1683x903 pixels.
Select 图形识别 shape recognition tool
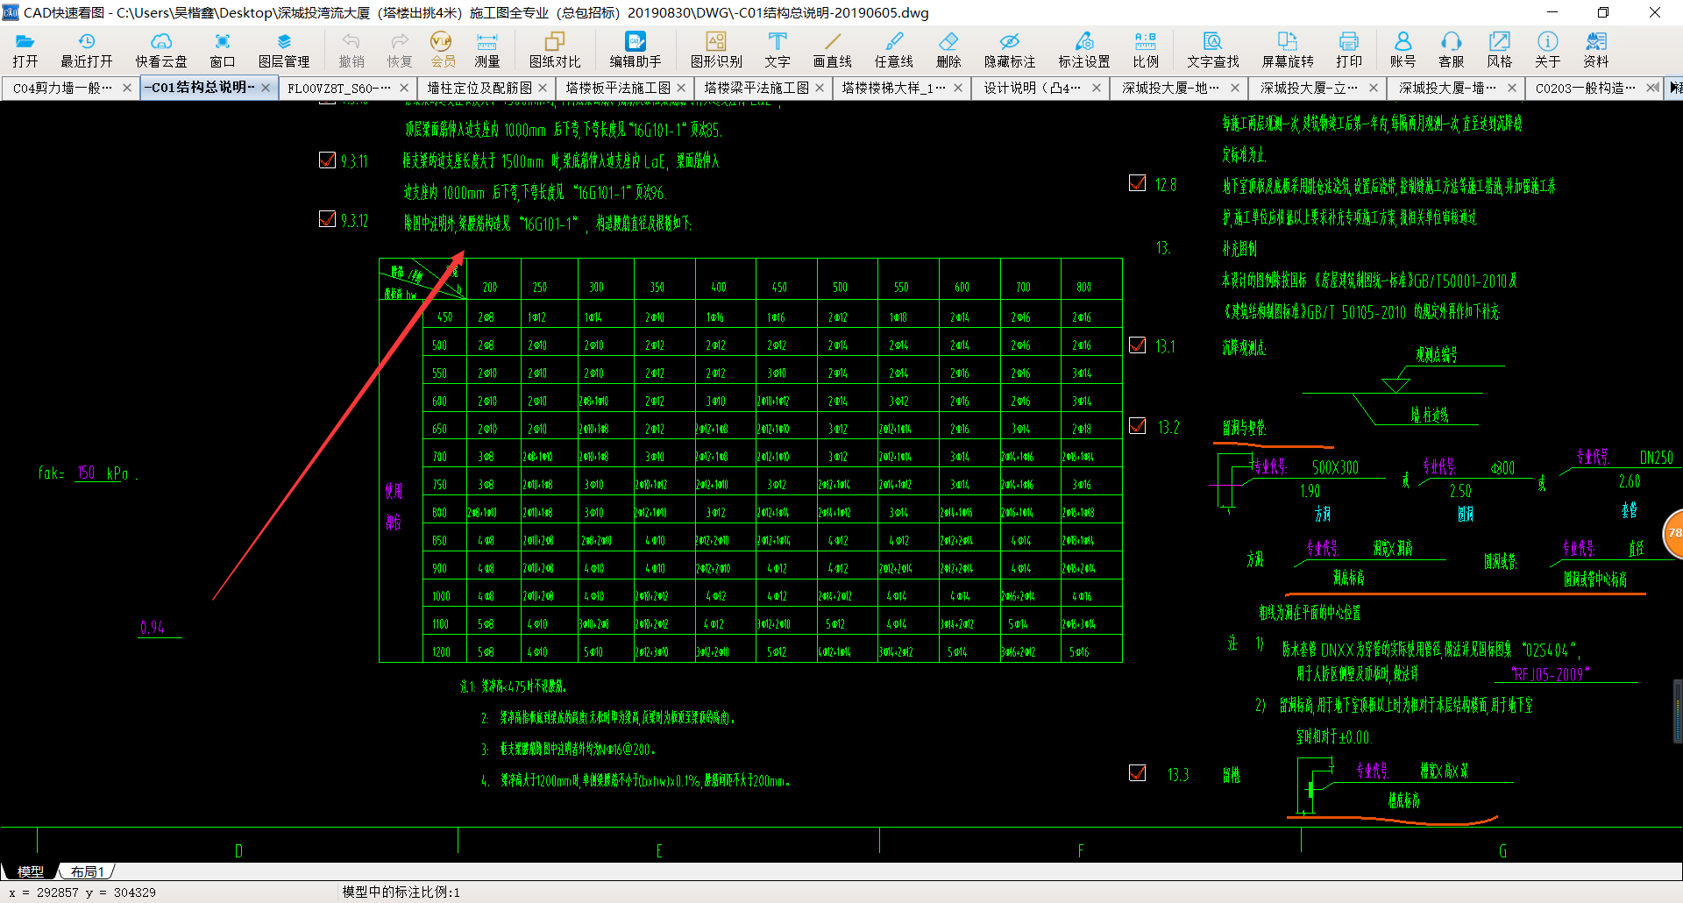[x=716, y=50]
